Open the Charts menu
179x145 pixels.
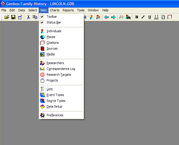55,10
